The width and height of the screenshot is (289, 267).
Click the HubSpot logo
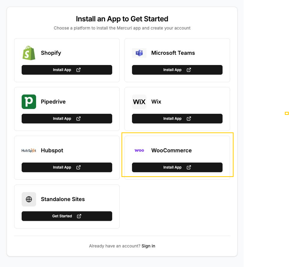pyautogui.click(x=29, y=151)
